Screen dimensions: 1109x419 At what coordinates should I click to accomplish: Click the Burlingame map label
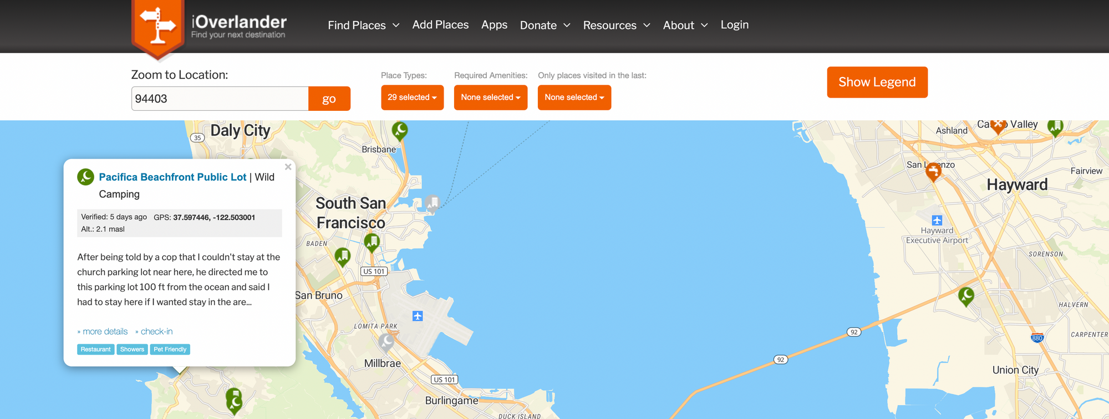click(x=451, y=401)
